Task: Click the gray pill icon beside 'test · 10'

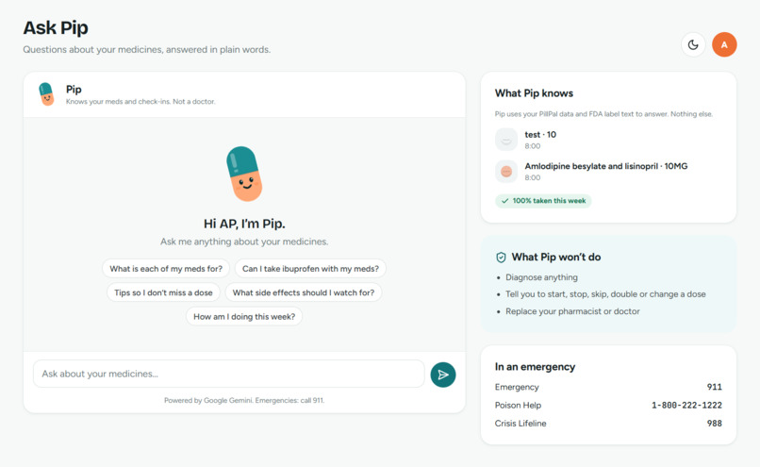Action: [506, 140]
